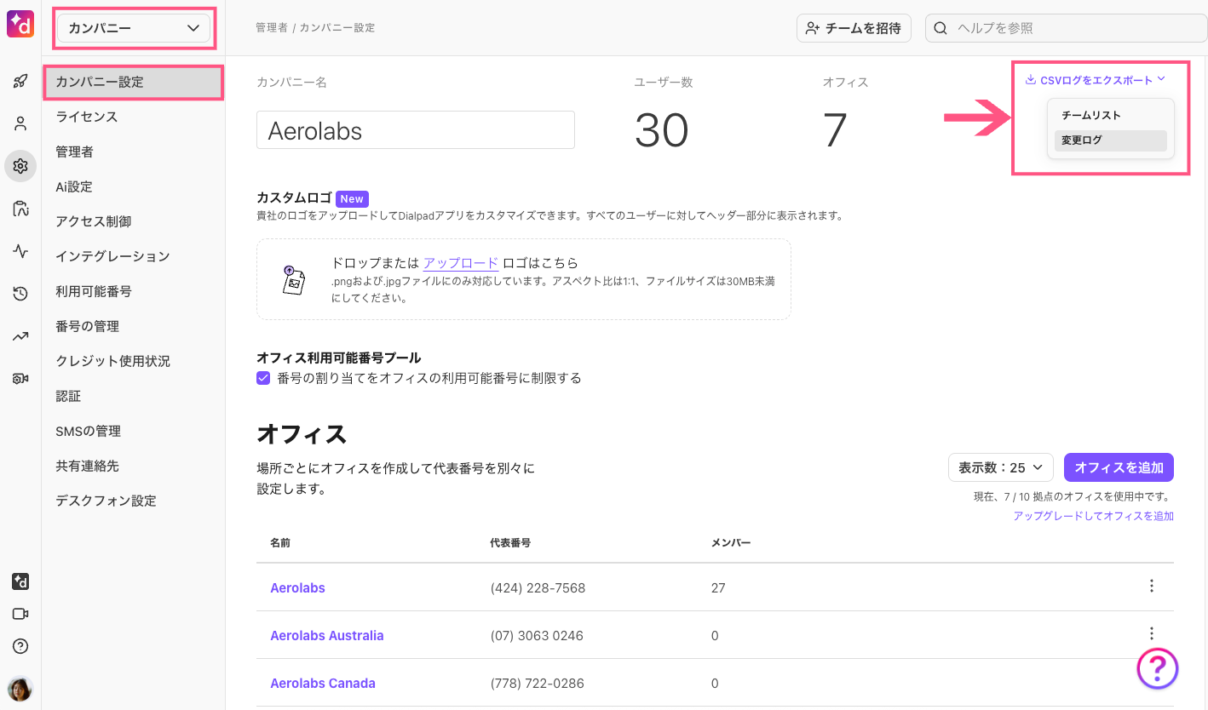The image size is (1208, 710).
Task: Select 変更ログ from the export menu
Action: pyautogui.click(x=1111, y=140)
